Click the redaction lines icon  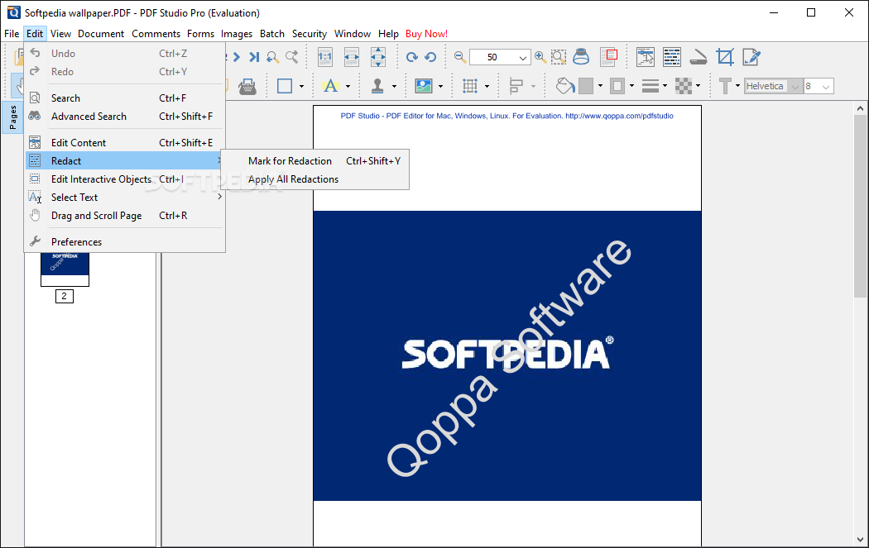pos(672,57)
